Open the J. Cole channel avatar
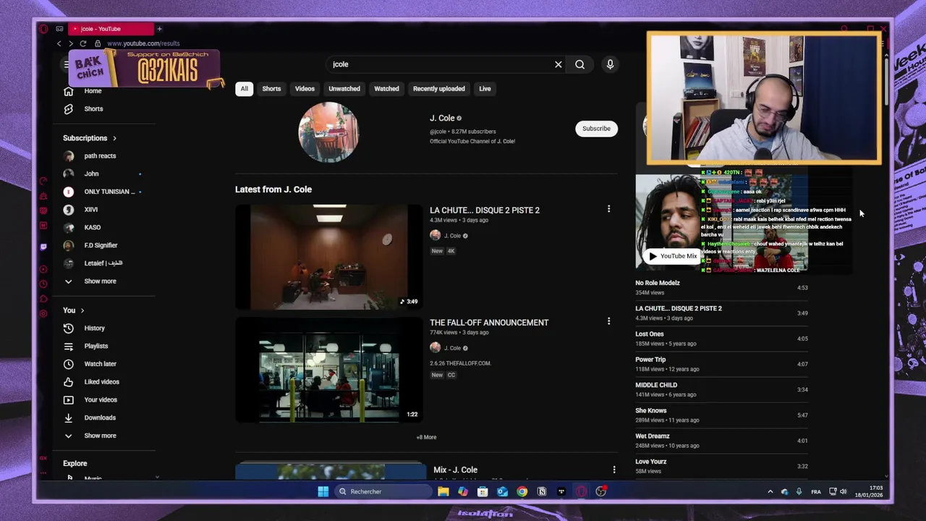Viewport: 926px width, 521px height. [328, 132]
